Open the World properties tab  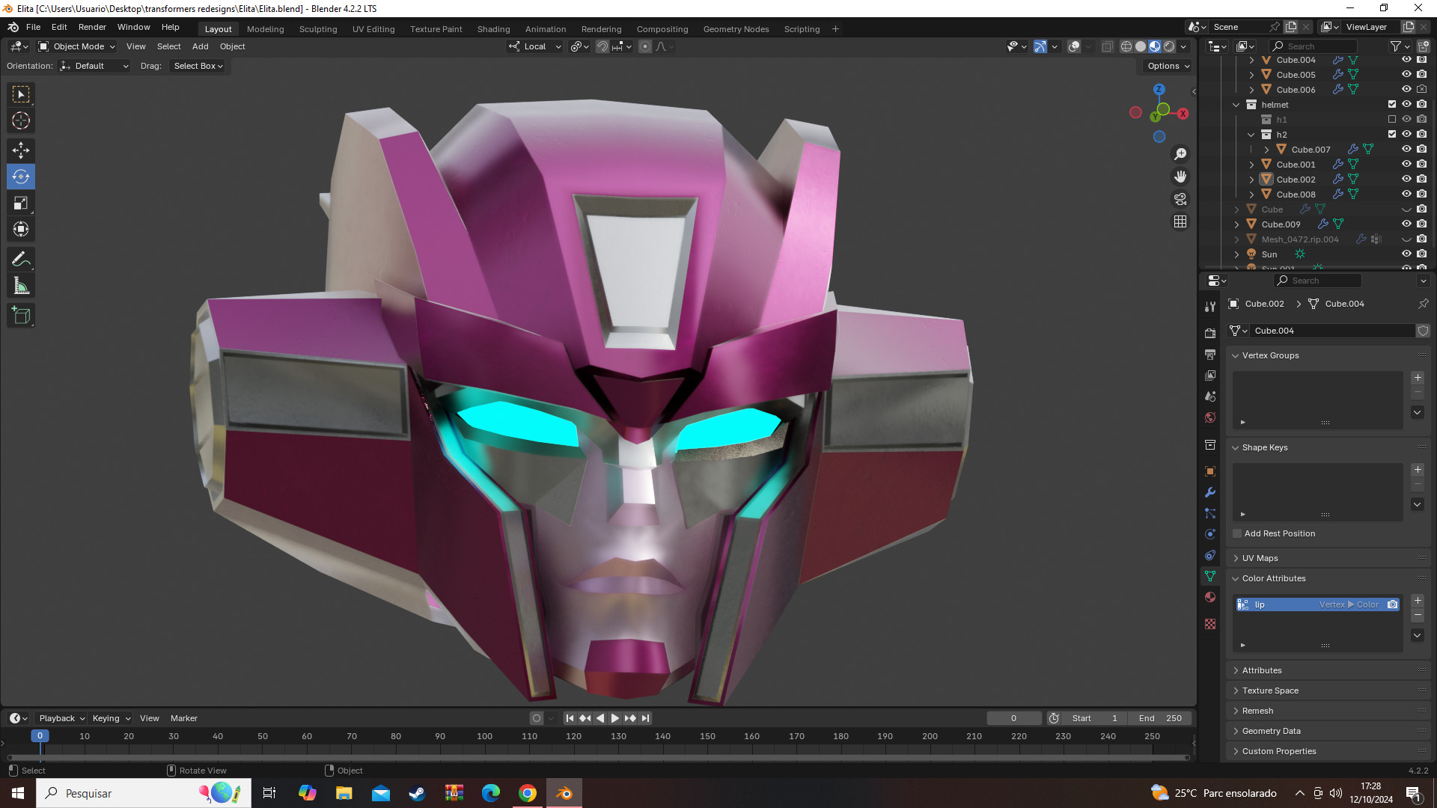1210,417
